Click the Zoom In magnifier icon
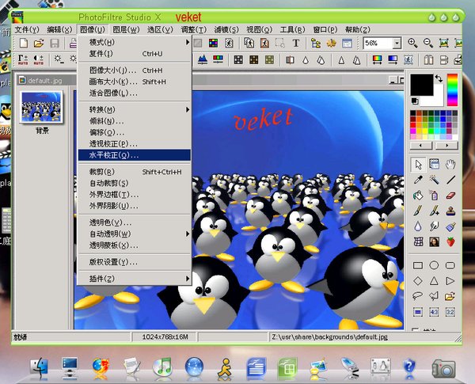Image resolution: width=475 pixels, height=384 pixels. pyautogui.click(x=412, y=43)
